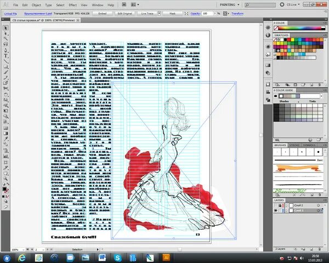Click the Linked File link

[x=10, y=14]
